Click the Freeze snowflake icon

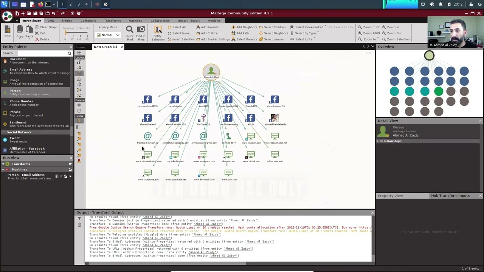tap(79, 105)
